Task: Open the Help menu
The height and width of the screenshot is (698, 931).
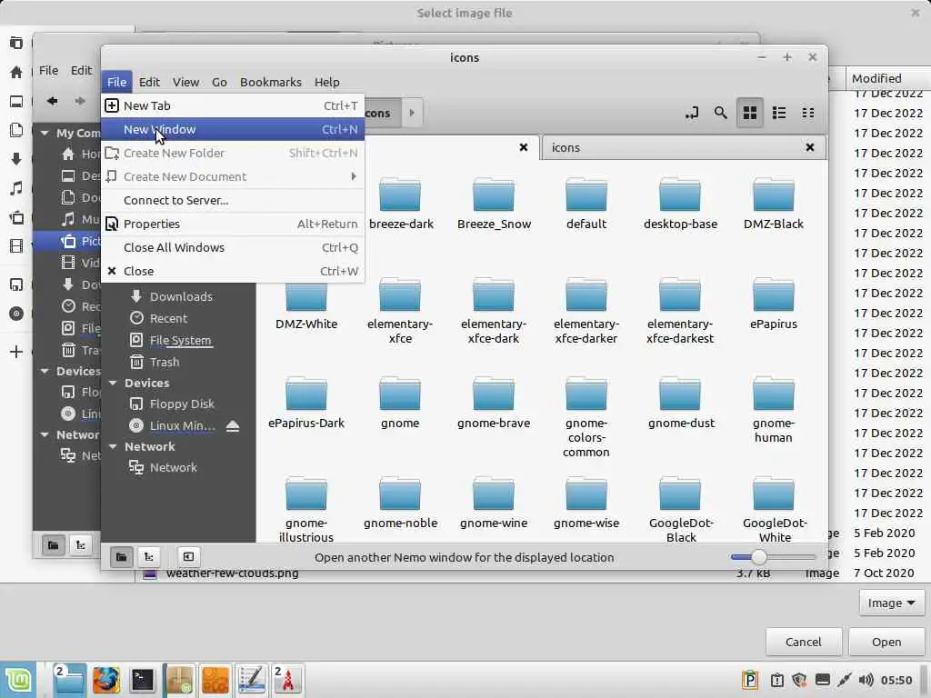Action: click(x=326, y=82)
